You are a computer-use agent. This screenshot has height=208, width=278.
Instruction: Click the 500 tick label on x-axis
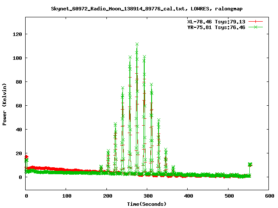[x=228, y=196]
